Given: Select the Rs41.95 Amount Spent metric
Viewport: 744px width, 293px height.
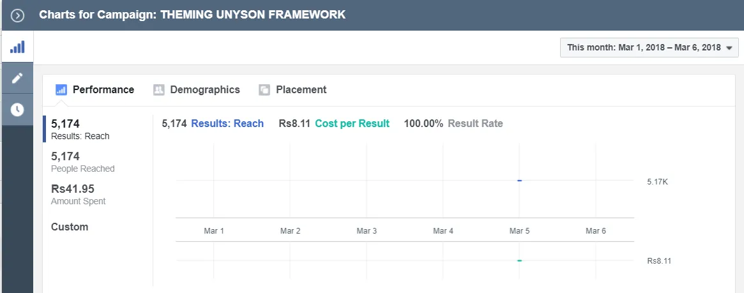Looking at the screenshot, I should pyautogui.click(x=79, y=195).
